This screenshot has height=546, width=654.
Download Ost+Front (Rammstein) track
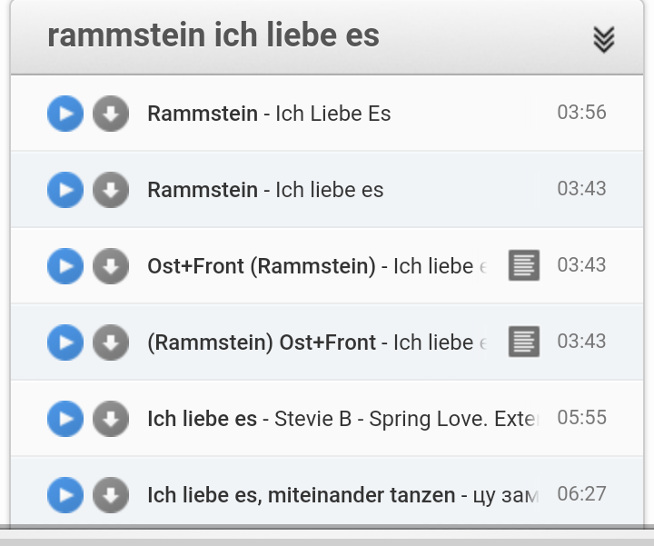pos(111,266)
